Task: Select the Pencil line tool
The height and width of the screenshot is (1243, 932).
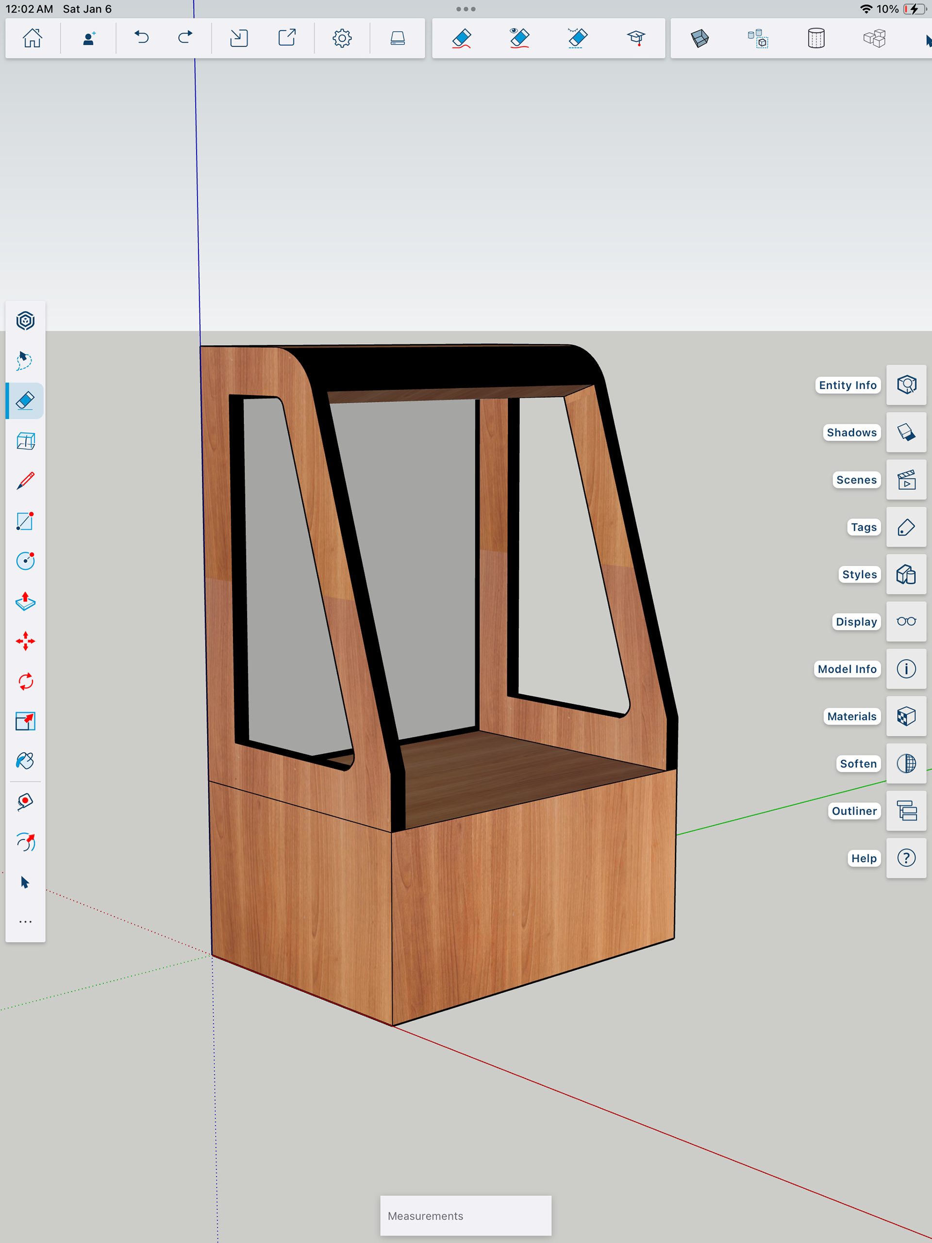Action: tap(25, 481)
